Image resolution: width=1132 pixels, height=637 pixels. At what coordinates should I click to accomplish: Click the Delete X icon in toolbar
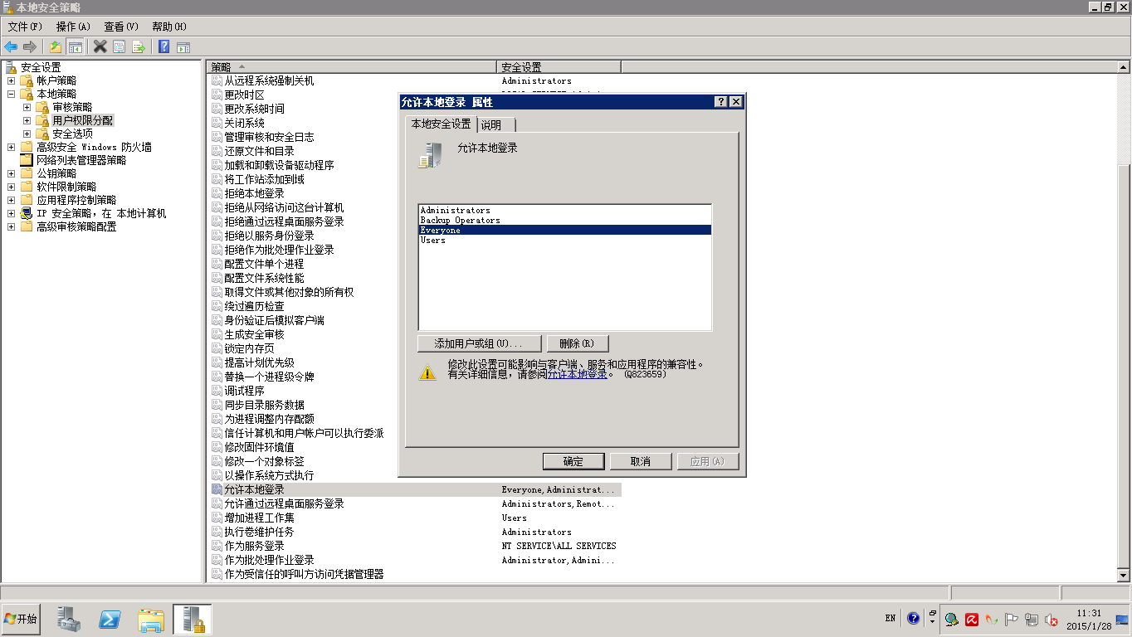(x=100, y=46)
